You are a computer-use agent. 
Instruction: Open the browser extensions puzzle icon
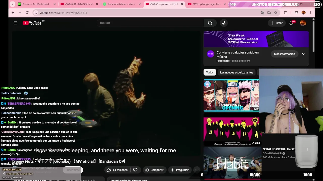[286, 13]
